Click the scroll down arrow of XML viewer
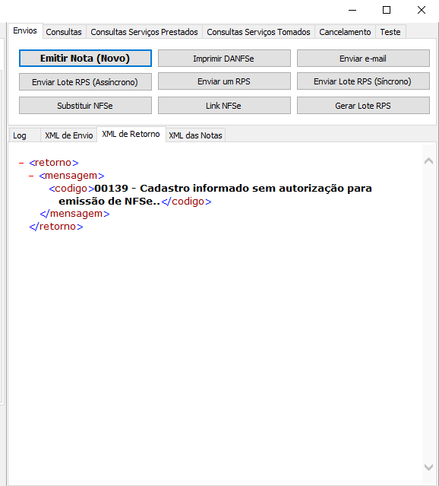 (x=429, y=467)
